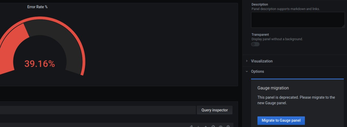Click the query edit pencil icon
The width and height of the screenshot is (347, 127).
tap(191, 126)
